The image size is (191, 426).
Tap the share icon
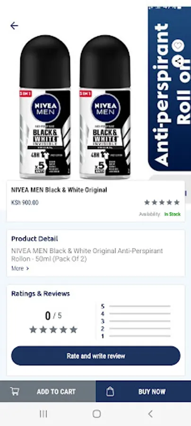[178, 62]
